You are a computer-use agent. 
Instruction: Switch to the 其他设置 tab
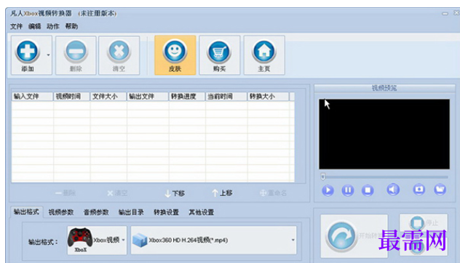click(x=201, y=212)
